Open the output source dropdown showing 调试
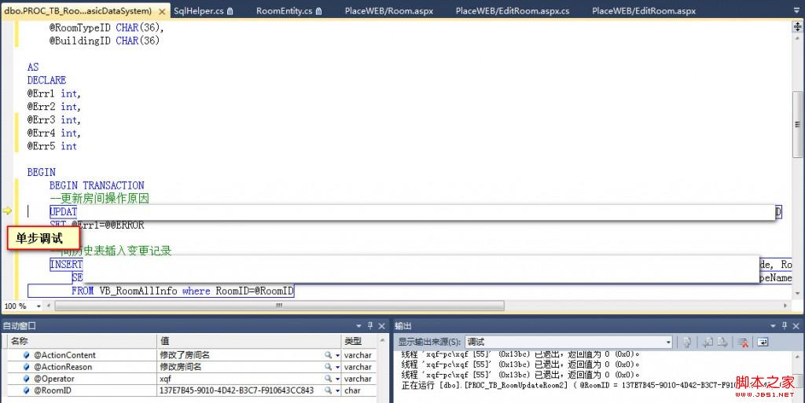805x403 pixels. (x=669, y=342)
